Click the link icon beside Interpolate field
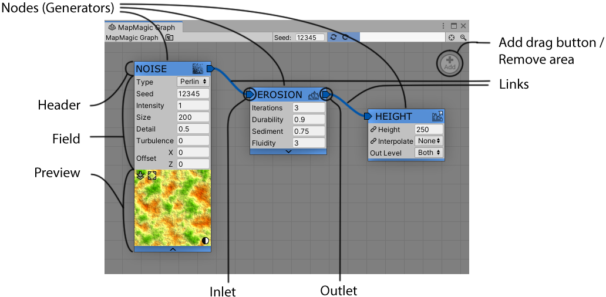606x297 pixels. pyautogui.click(x=373, y=141)
